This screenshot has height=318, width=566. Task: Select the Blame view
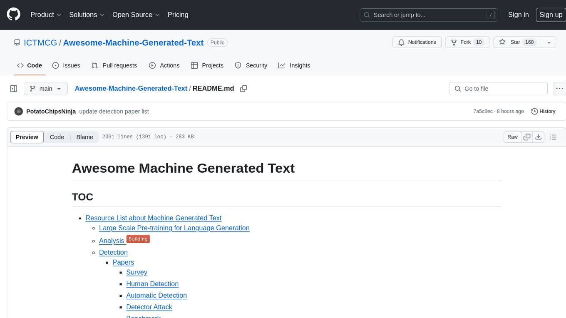84,137
